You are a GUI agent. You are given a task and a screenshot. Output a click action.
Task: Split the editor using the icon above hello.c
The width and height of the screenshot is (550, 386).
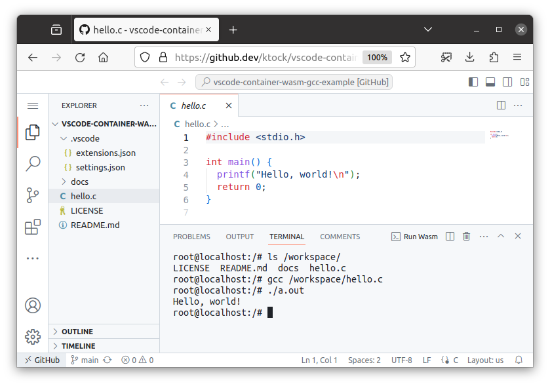pyautogui.click(x=501, y=105)
